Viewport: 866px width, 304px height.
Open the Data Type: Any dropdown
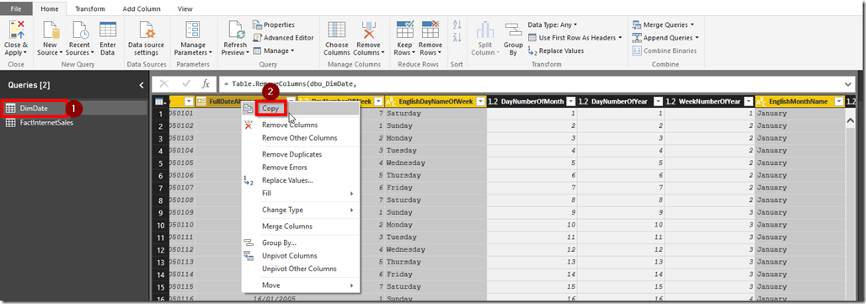553,24
